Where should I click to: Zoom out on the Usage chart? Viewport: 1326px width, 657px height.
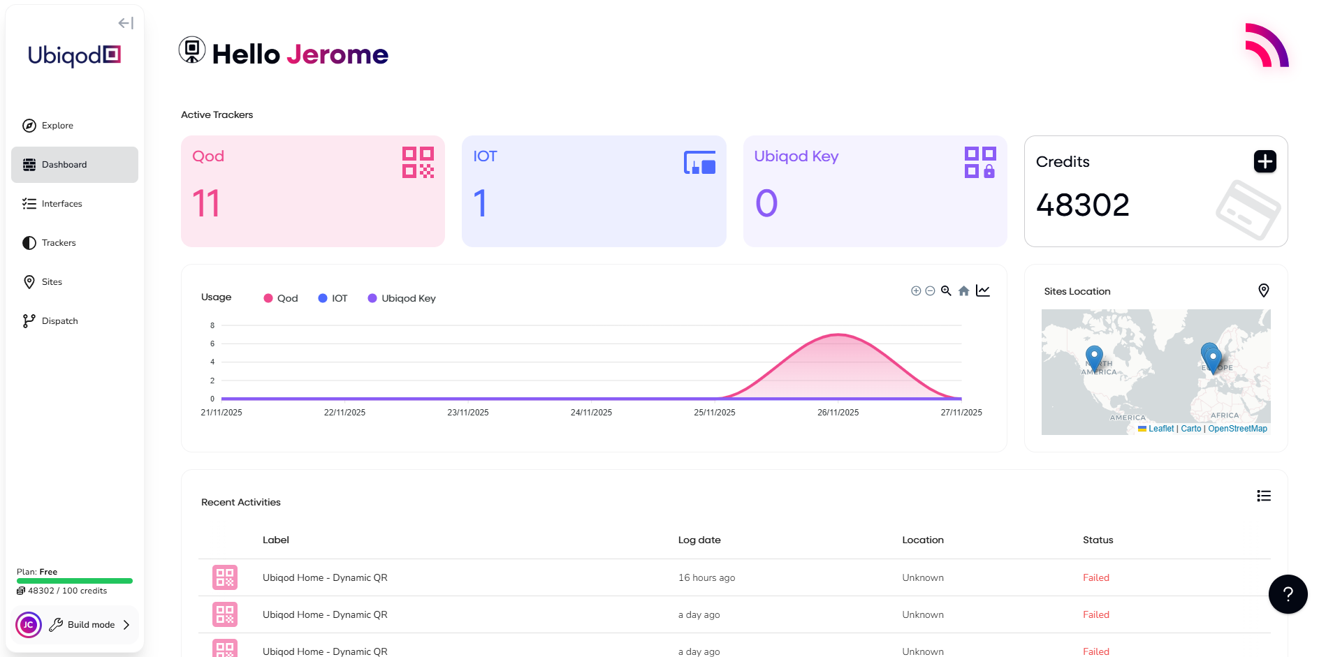930,291
